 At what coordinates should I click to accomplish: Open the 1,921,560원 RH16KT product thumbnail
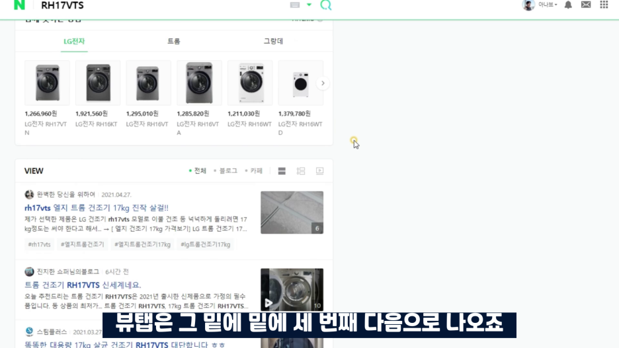pos(98,83)
